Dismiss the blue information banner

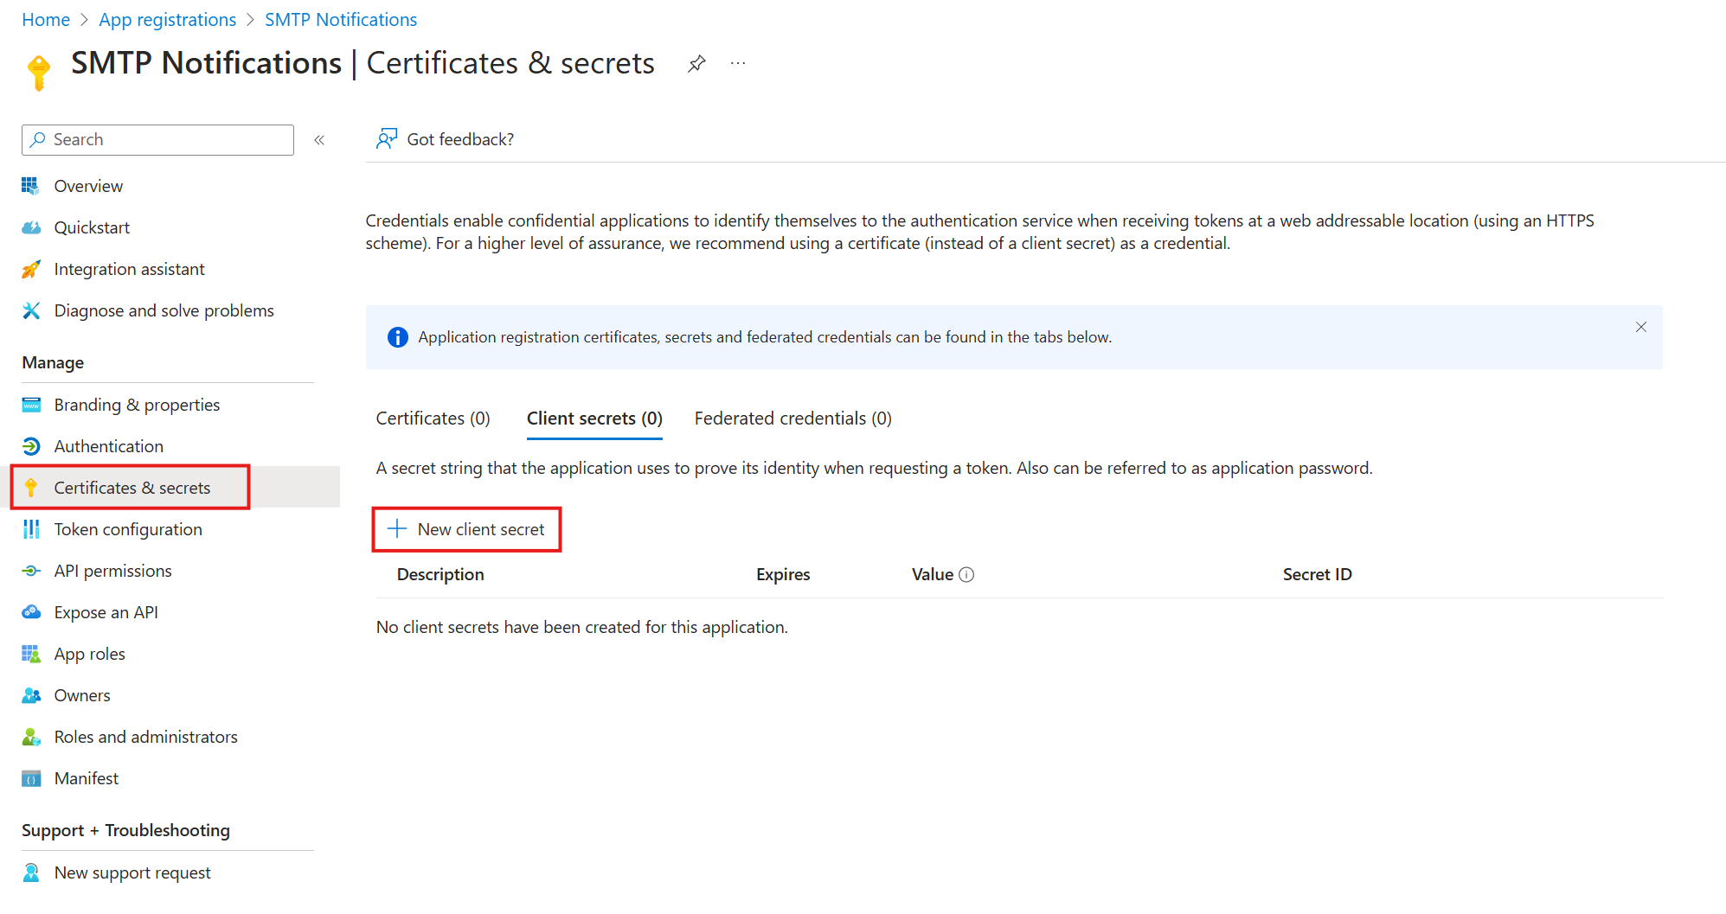1640,327
